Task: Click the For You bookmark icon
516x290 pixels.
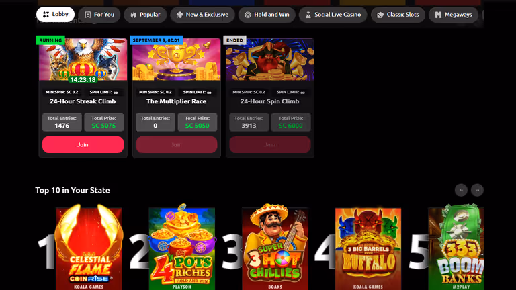Action: click(x=88, y=15)
